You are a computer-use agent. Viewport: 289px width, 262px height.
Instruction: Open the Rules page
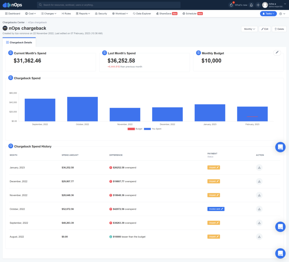tap(66, 14)
